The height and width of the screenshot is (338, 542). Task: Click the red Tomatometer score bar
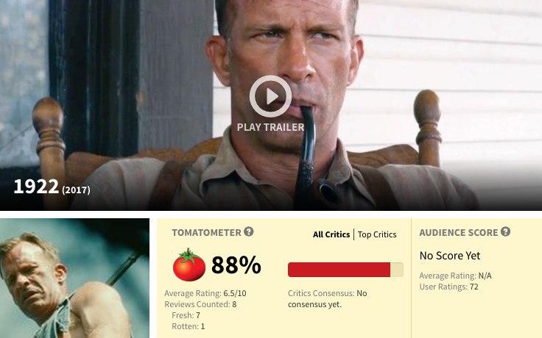[345, 270]
